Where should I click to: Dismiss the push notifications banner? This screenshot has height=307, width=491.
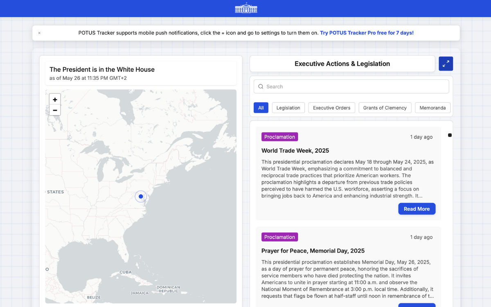pos(39,33)
